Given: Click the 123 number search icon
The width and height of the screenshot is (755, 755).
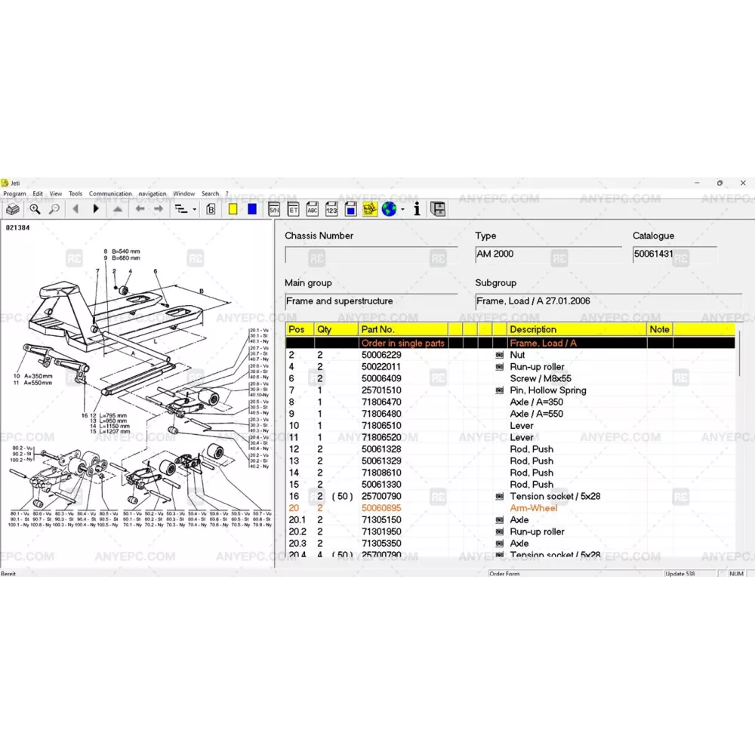Looking at the screenshot, I should pos(331,209).
